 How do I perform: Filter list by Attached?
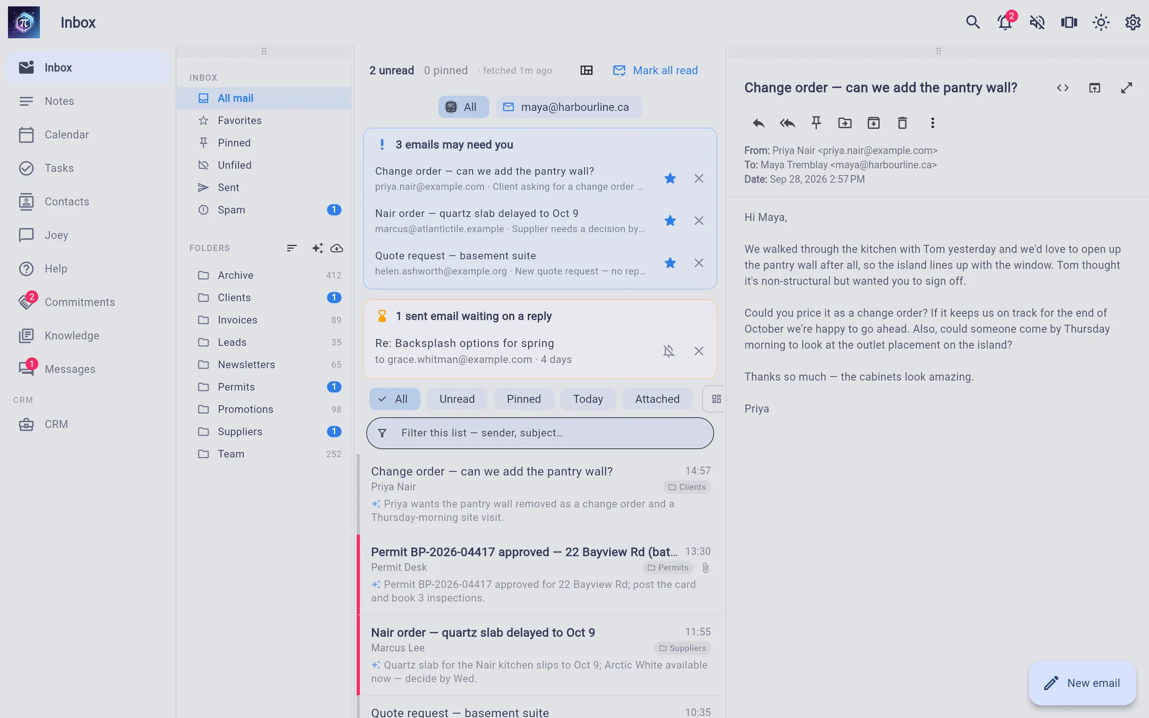pos(657,399)
